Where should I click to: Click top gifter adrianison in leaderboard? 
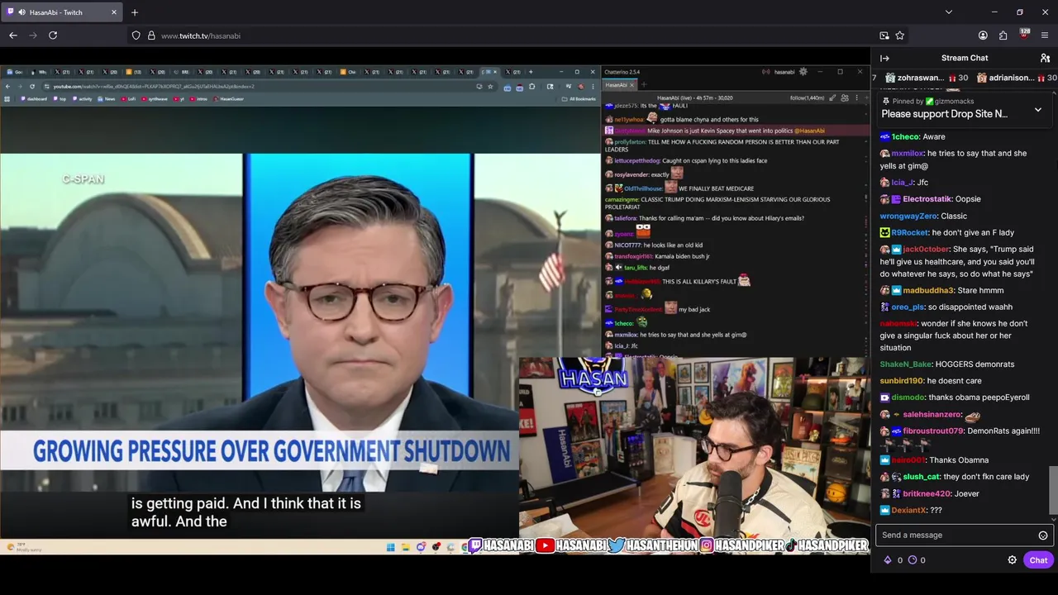1011,78
